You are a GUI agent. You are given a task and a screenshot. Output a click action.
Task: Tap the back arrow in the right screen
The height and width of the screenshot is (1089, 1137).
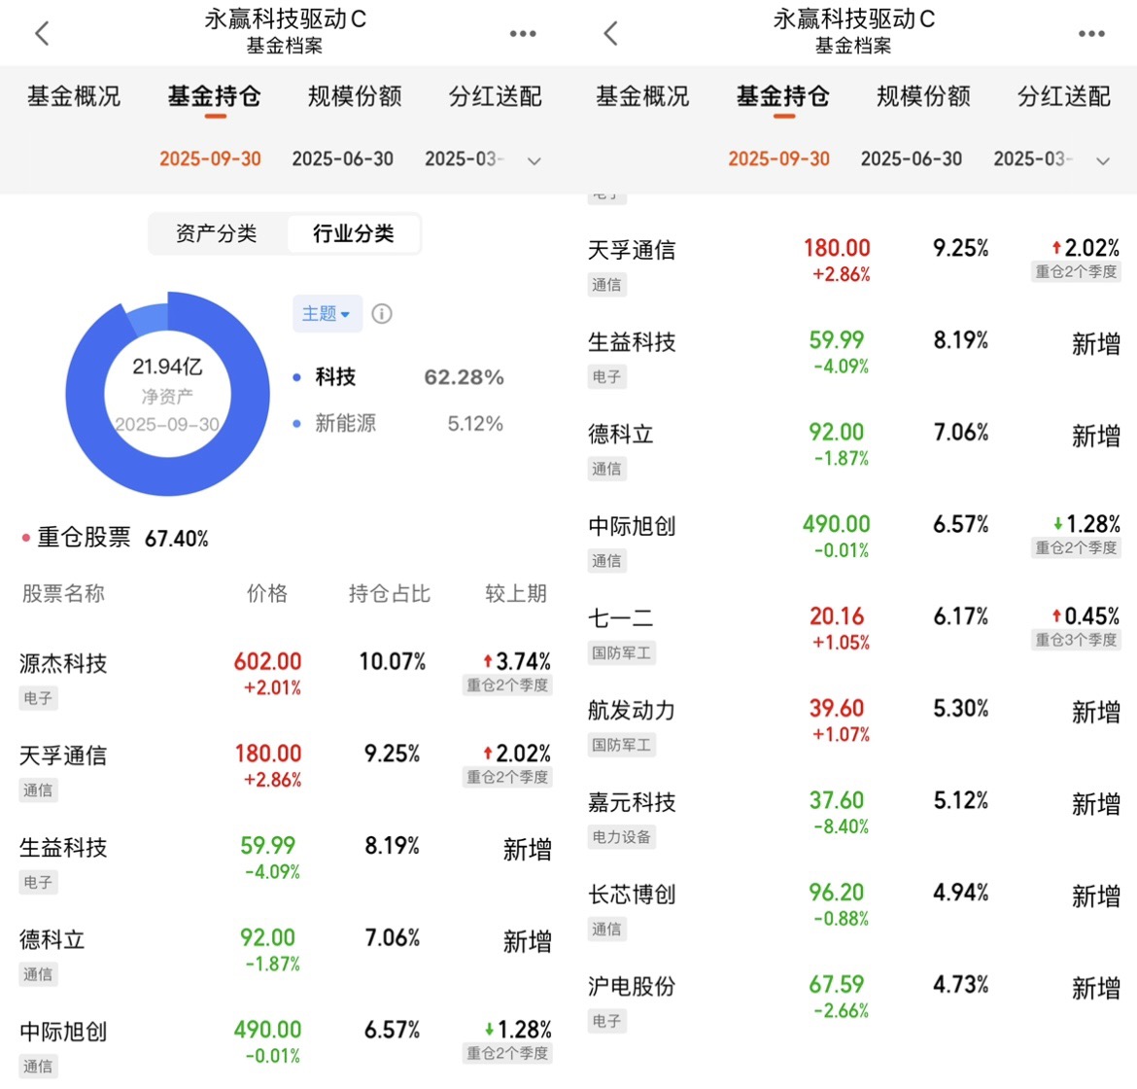[610, 33]
